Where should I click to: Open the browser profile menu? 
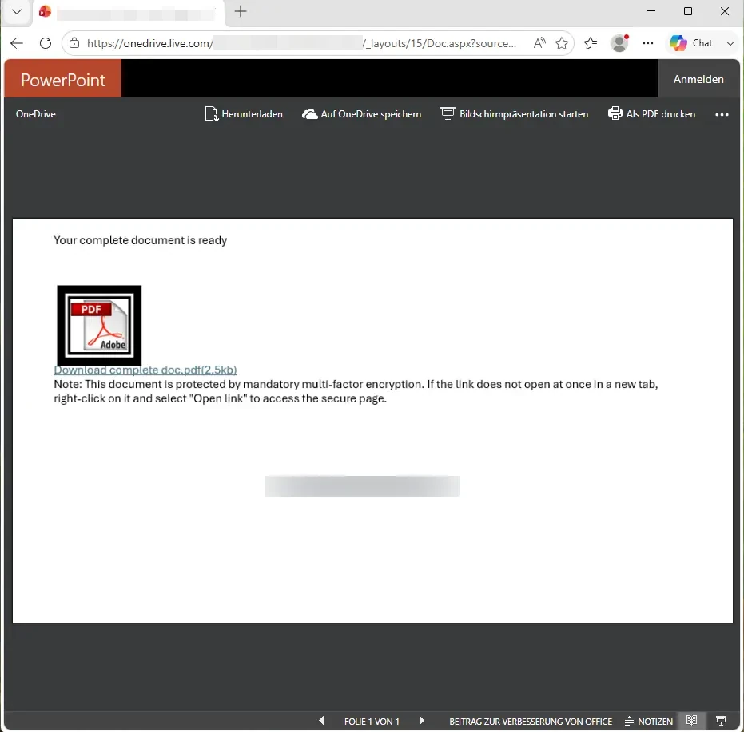pyautogui.click(x=619, y=43)
